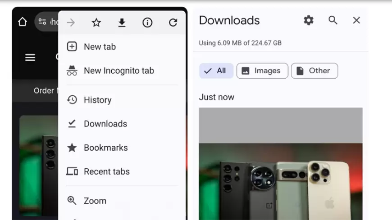The height and width of the screenshot is (220, 392).
Task: Open a New tab from the menu
Action: click(100, 47)
